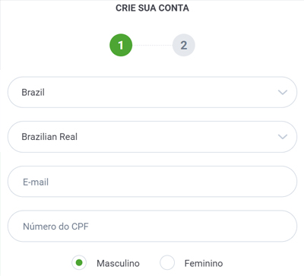Click the chevron arrow on Brazil dropdown
The image size is (304, 276).
pyautogui.click(x=283, y=92)
